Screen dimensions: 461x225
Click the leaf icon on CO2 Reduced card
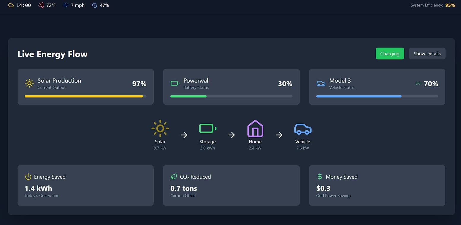[x=174, y=176]
